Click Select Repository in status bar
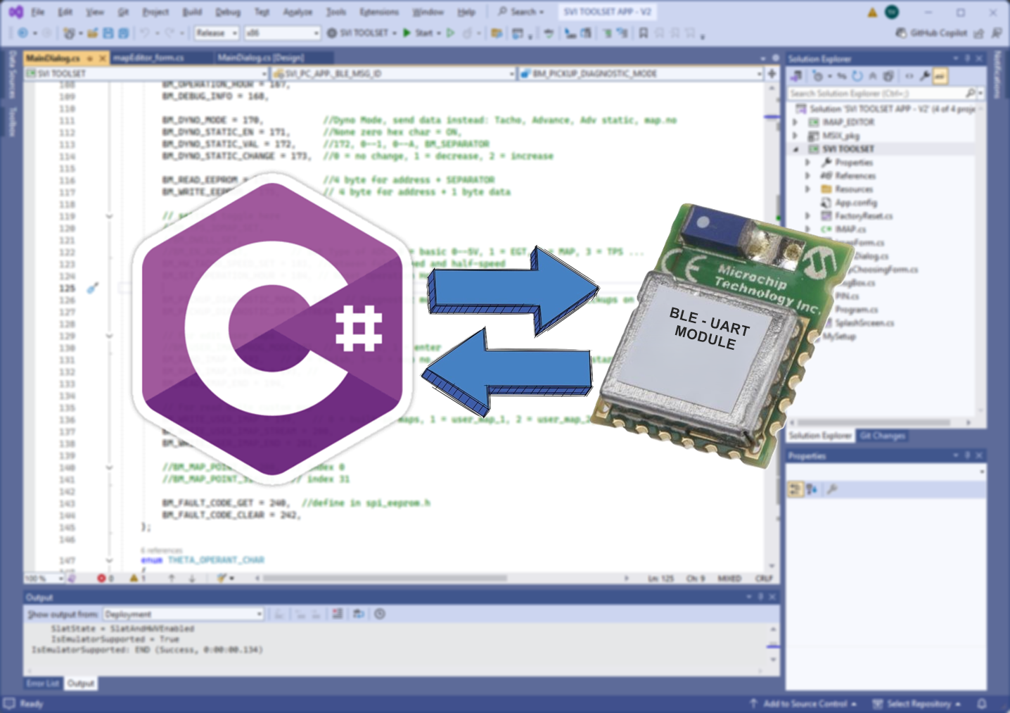This screenshot has width=1010, height=713. (917, 703)
